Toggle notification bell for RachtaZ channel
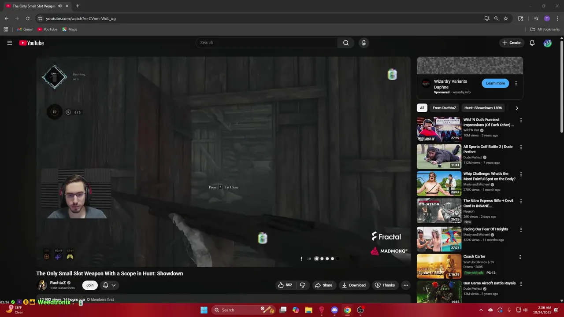The image size is (564, 317). [x=109, y=285]
